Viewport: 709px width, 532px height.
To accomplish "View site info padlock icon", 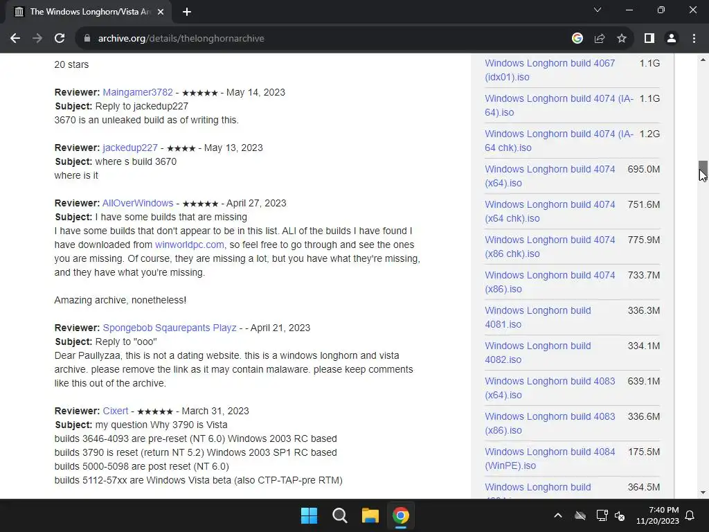I will (x=87, y=39).
